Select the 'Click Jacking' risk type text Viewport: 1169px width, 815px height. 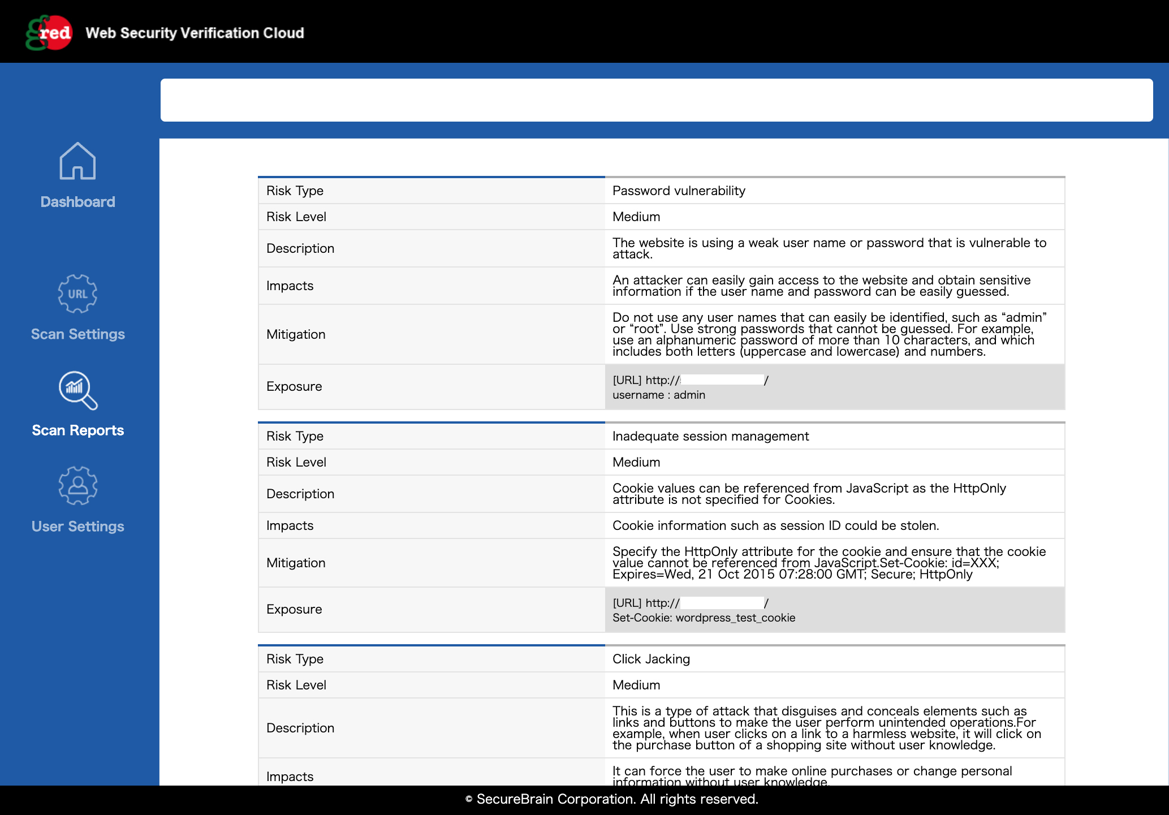pyautogui.click(x=652, y=659)
